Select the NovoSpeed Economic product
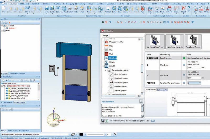This screenshot has height=139, width=210. pos(175,42)
